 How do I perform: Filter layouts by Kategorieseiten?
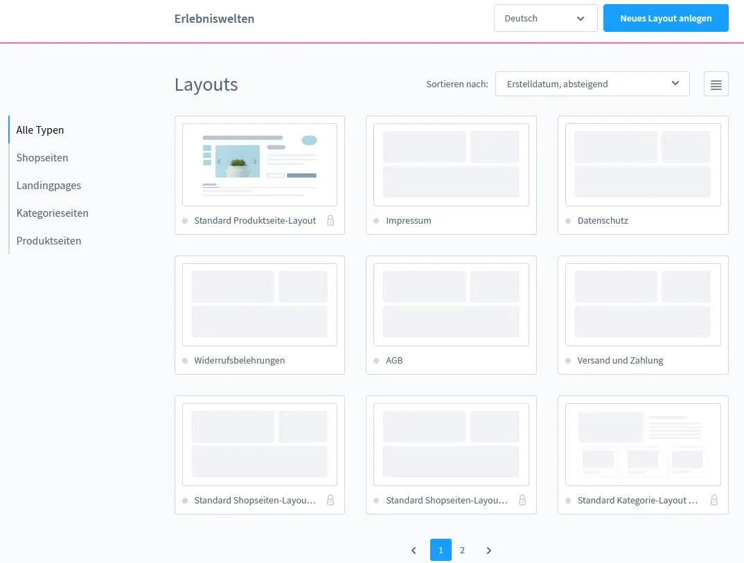[x=52, y=213]
